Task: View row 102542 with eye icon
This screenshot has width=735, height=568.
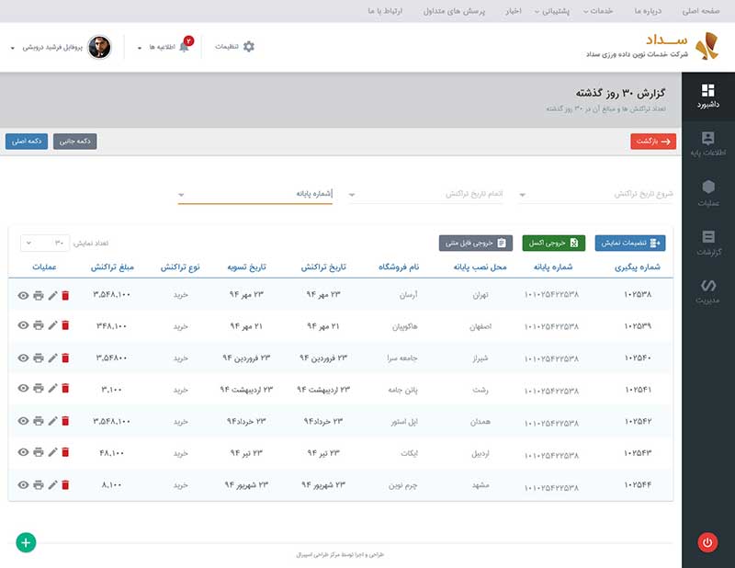Action: [x=24, y=421]
